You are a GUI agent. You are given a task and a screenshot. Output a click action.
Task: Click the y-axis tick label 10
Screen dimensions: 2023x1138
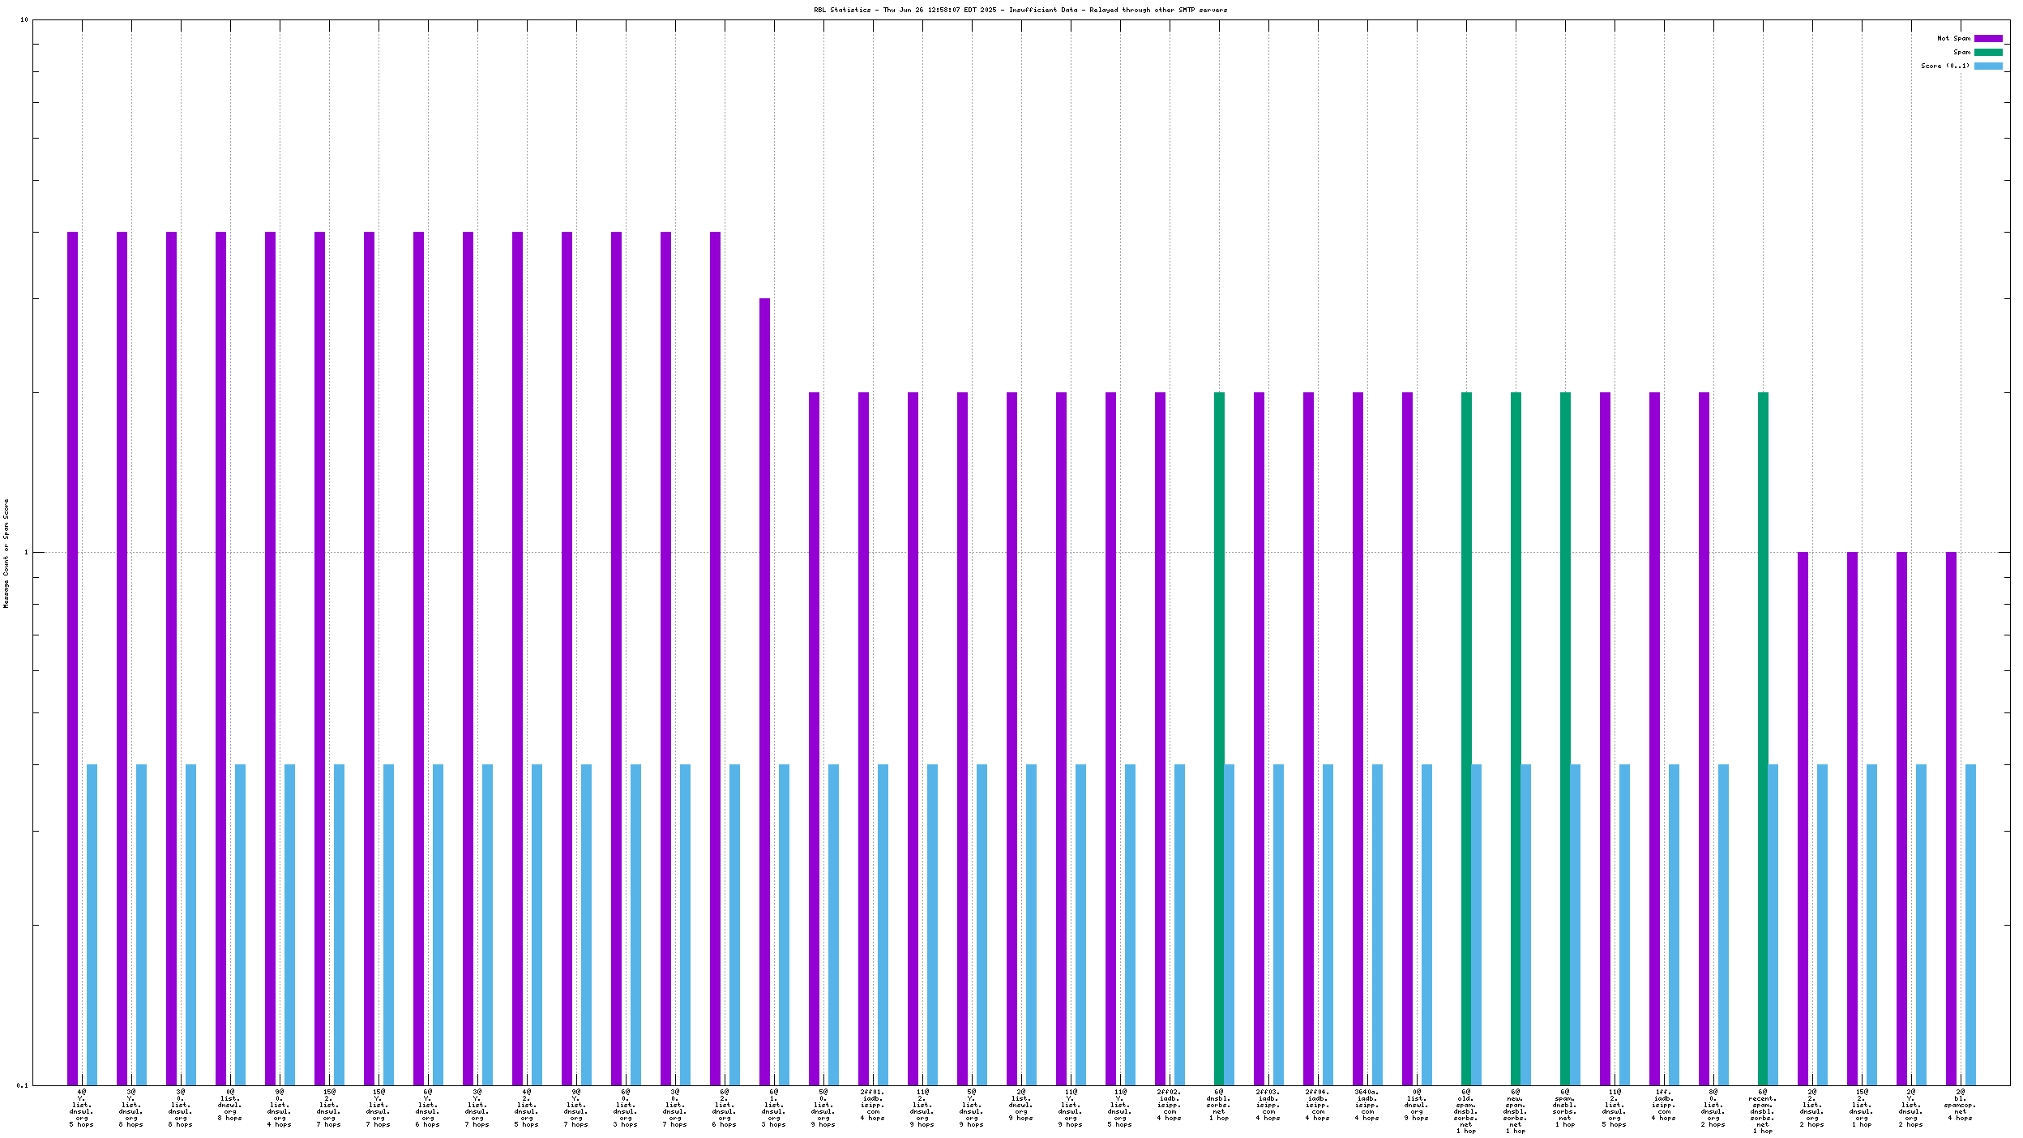pyautogui.click(x=24, y=19)
